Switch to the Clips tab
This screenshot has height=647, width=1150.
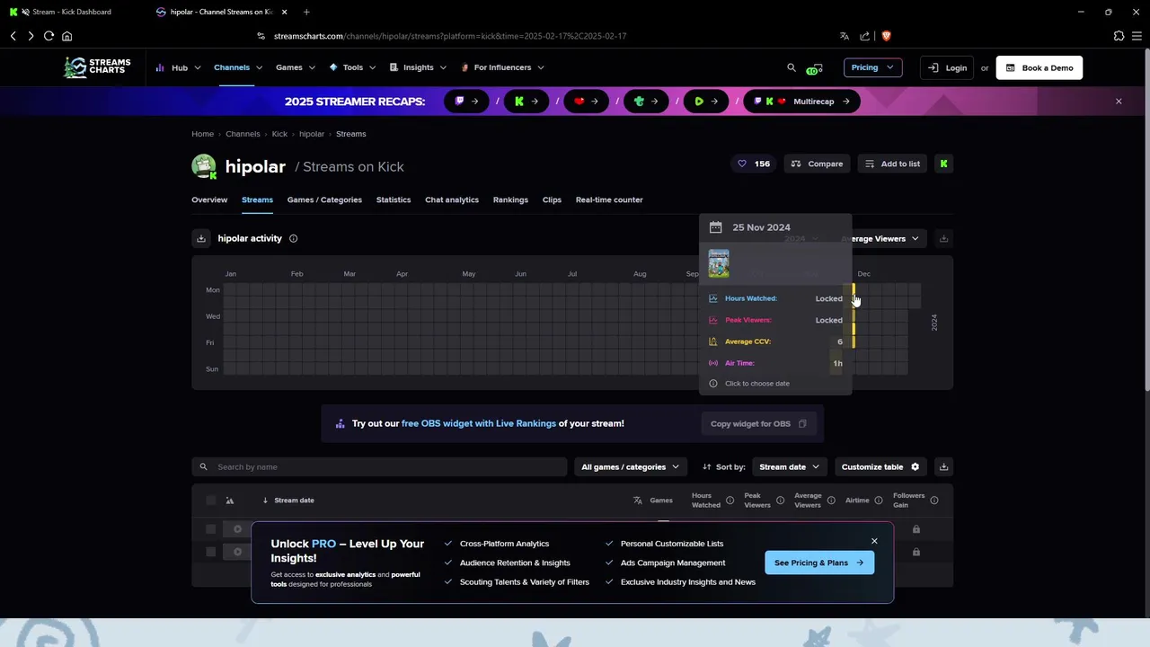552,199
